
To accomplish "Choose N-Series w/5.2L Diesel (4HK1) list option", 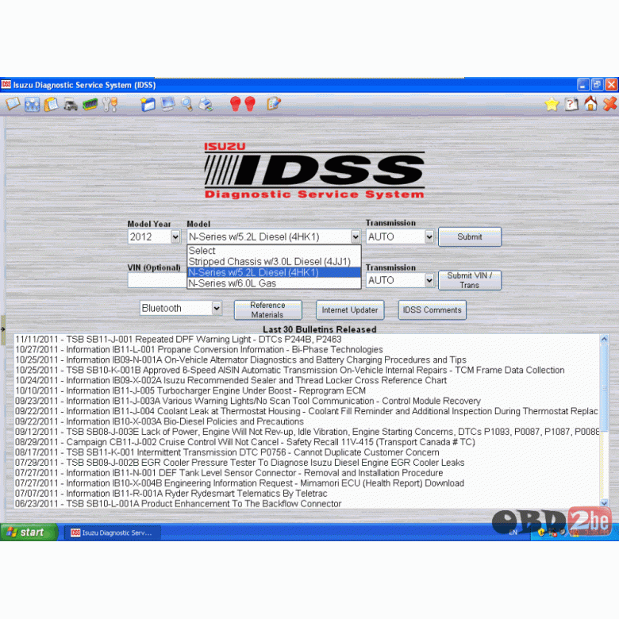I will pos(274,272).
